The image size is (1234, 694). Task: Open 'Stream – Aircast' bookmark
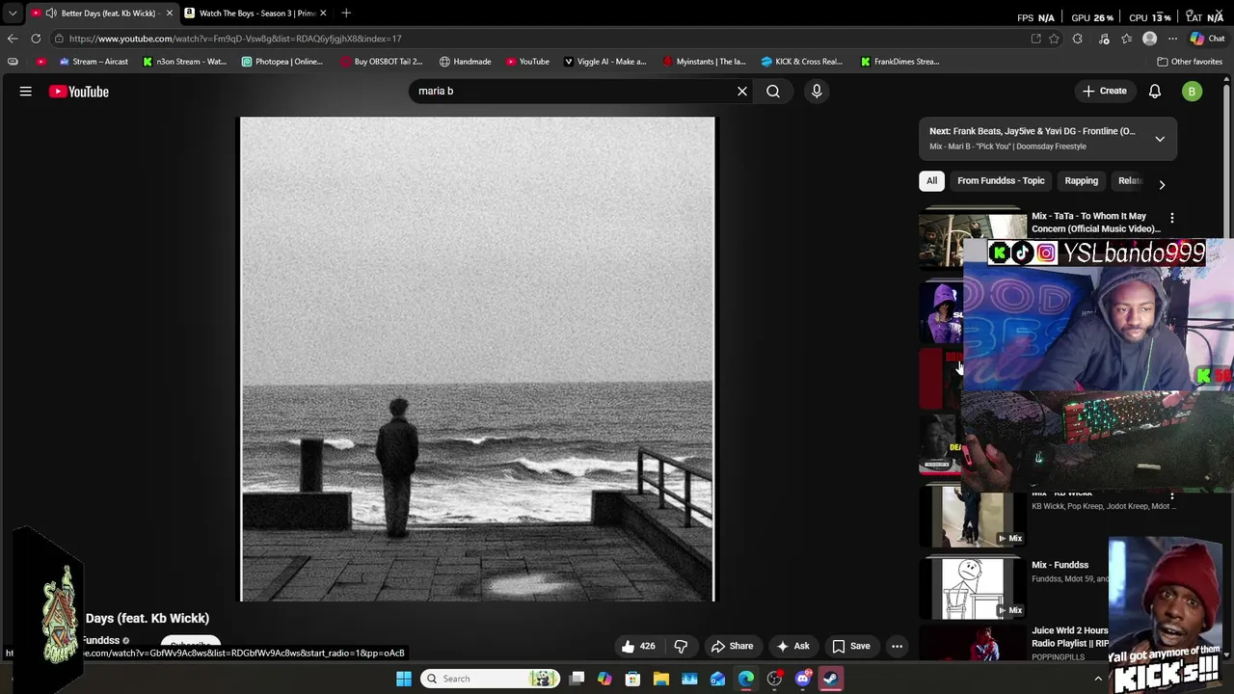93,62
